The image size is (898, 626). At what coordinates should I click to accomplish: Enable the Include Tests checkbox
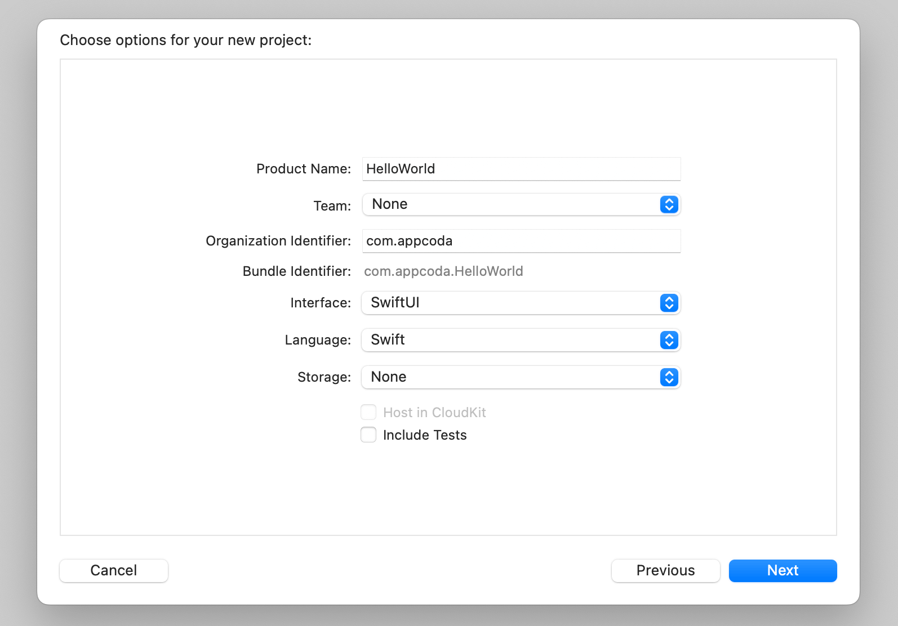(368, 435)
